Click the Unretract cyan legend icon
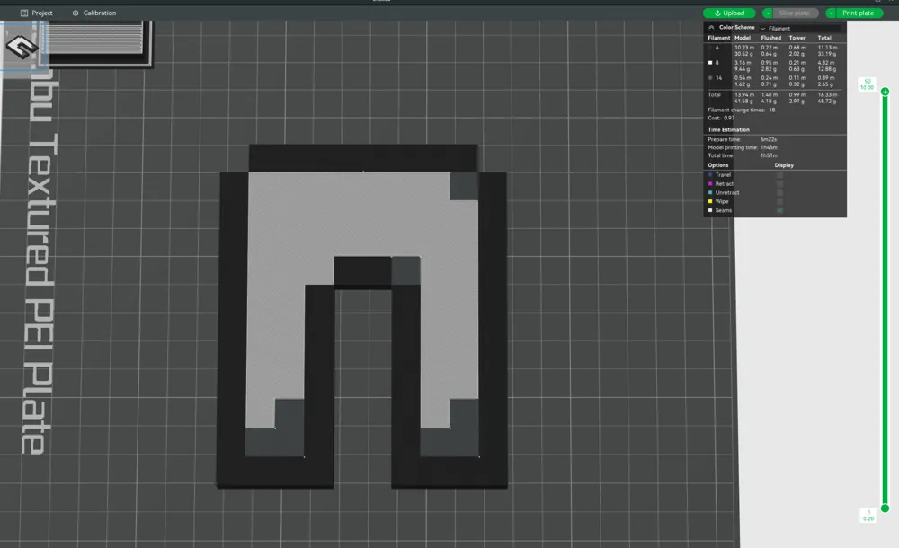Viewport: 899px width, 548px height. (x=710, y=192)
